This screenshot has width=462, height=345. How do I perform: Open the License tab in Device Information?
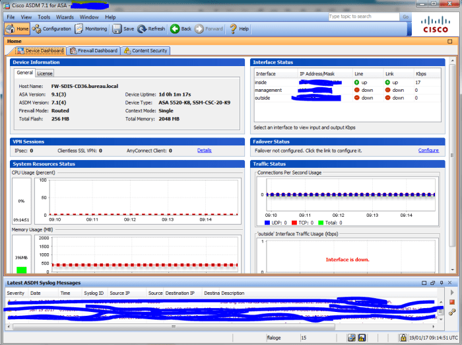[45, 73]
